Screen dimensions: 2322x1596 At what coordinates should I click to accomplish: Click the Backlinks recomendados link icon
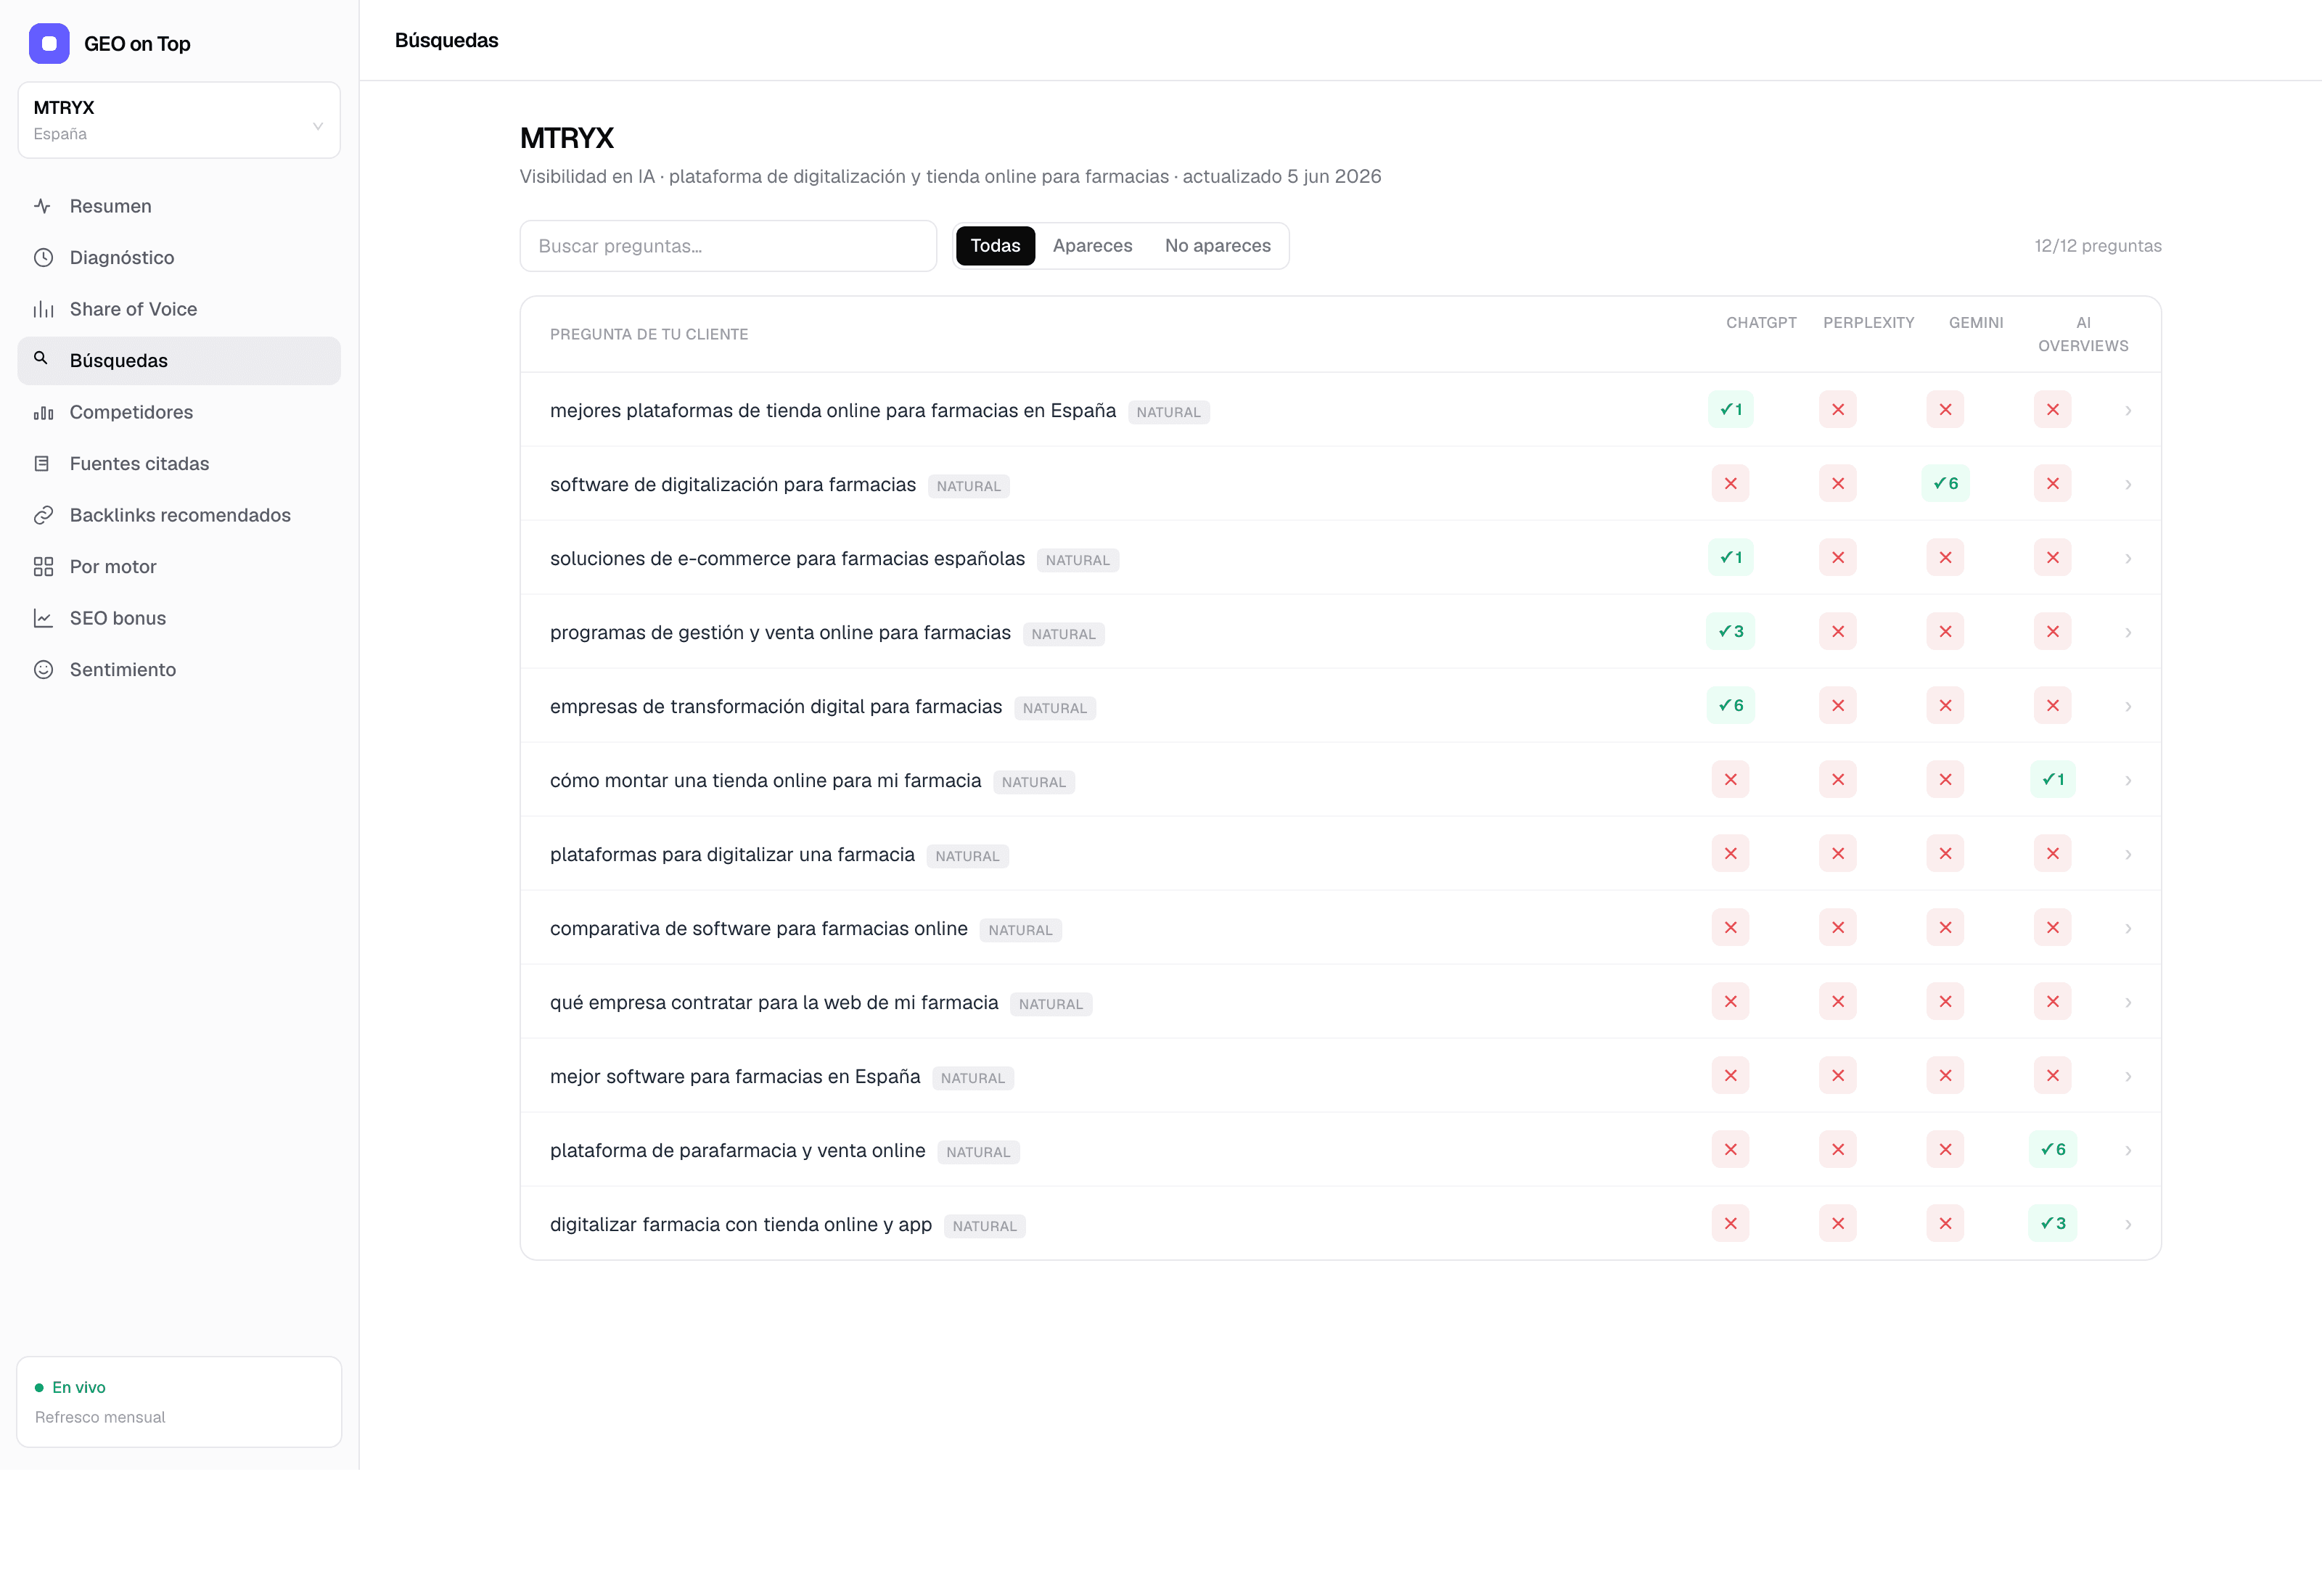(x=43, y=515)
